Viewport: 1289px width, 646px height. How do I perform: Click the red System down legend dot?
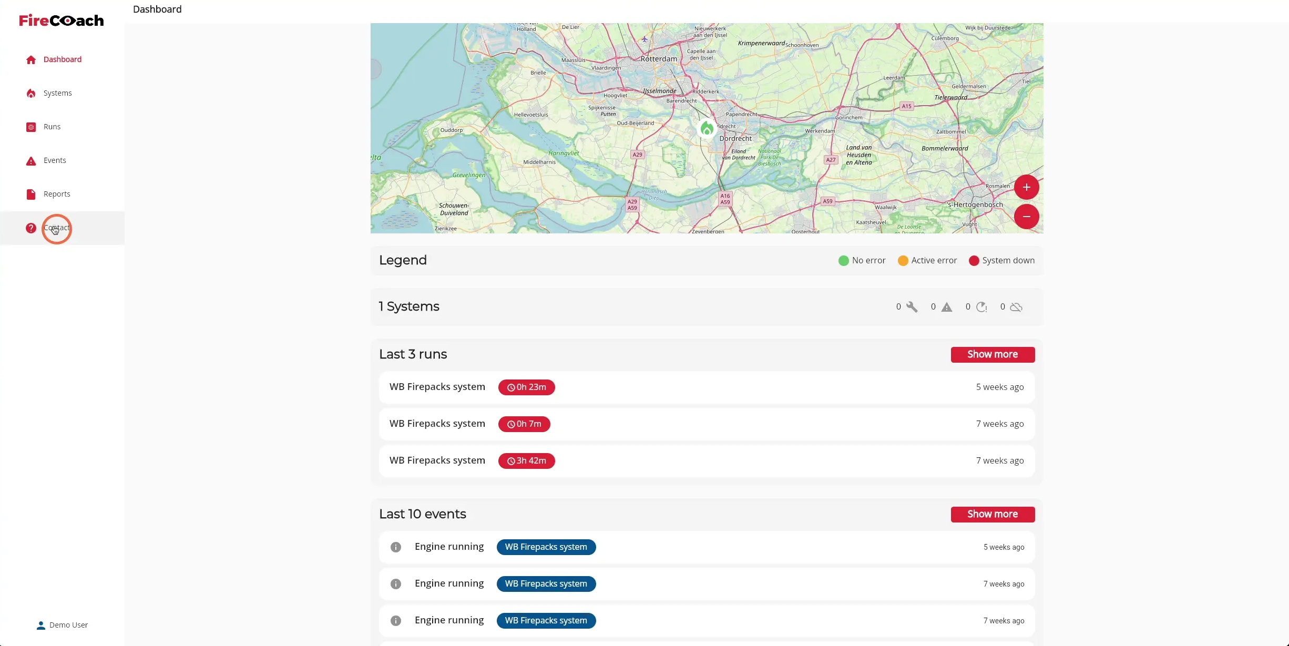(974, 261)
